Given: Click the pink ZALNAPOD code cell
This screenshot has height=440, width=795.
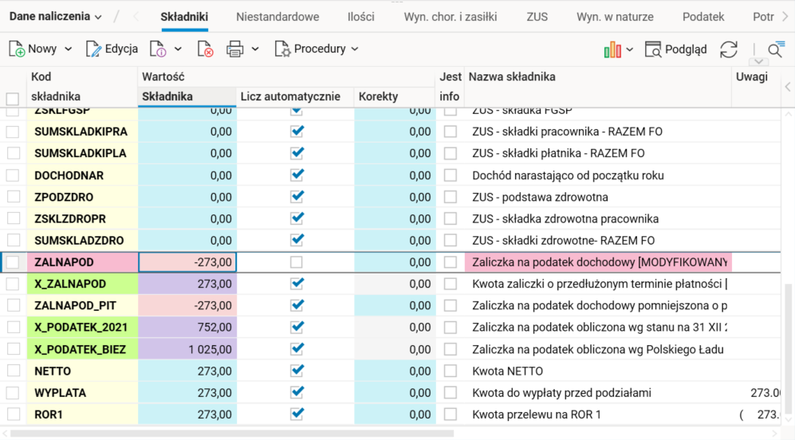Looking at the screenshot, I should [x=82, y=262].
